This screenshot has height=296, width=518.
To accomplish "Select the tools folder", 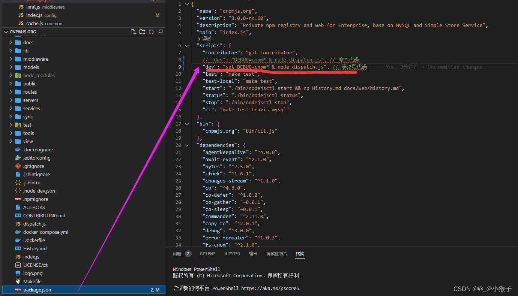I will click(x=84, y=133).
